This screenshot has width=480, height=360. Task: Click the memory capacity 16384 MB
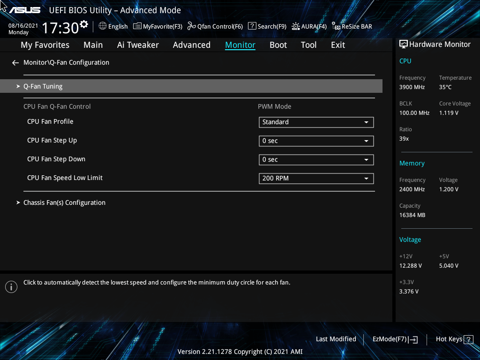(x=412, y=215)
